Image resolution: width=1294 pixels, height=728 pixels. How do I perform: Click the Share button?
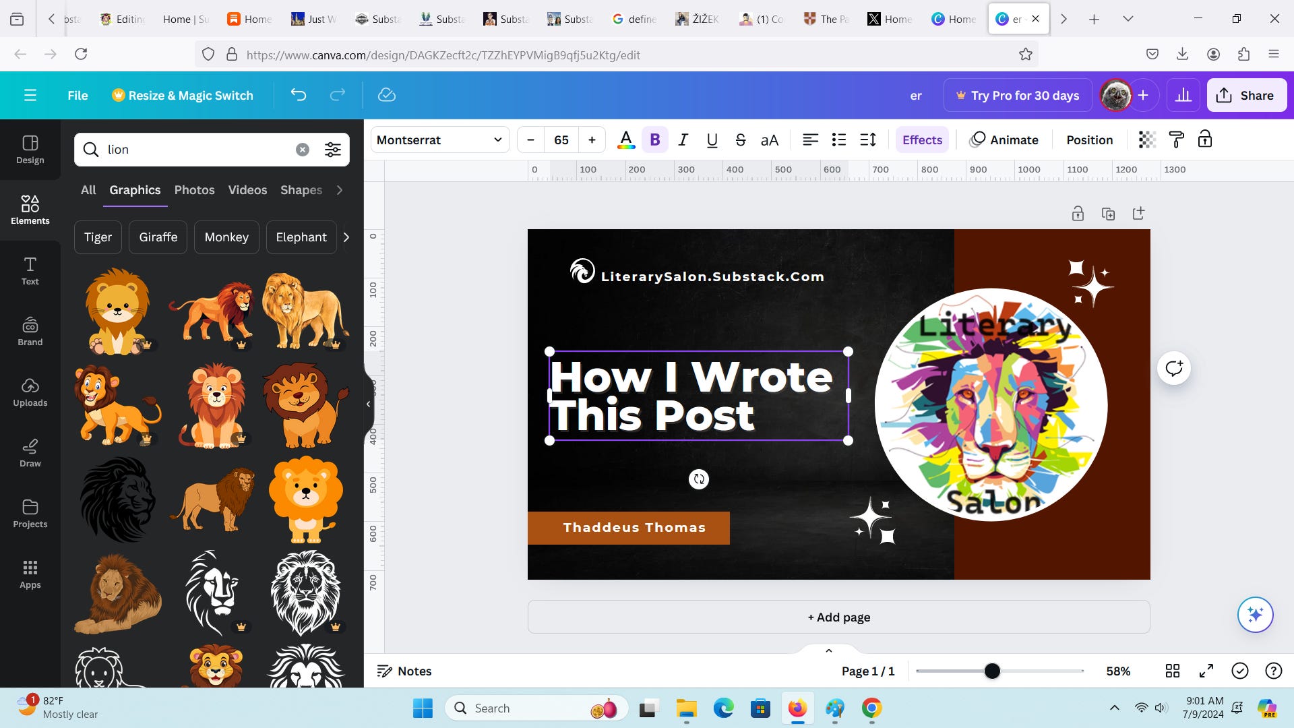[1245, 95]
